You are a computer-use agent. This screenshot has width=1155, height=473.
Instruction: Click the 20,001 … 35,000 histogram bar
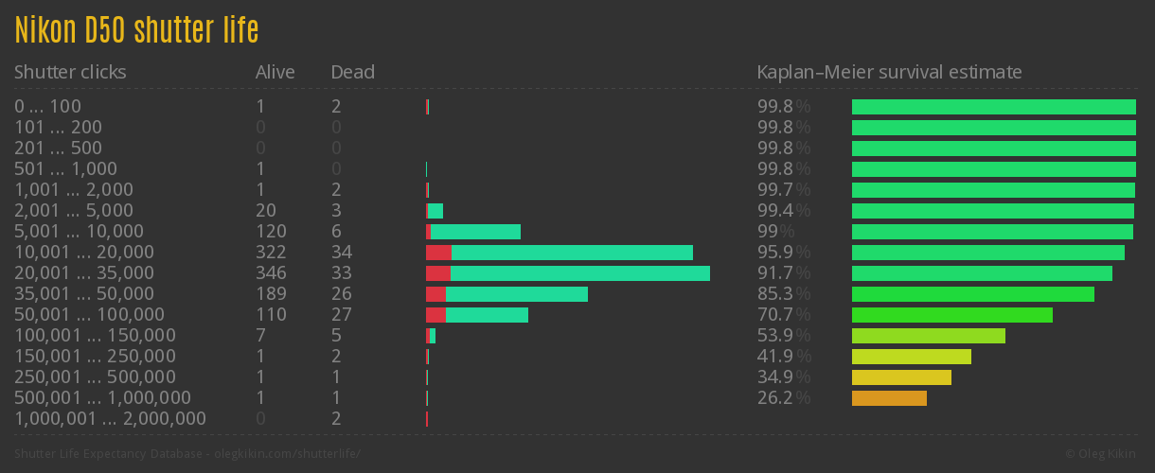coord(568,273)
